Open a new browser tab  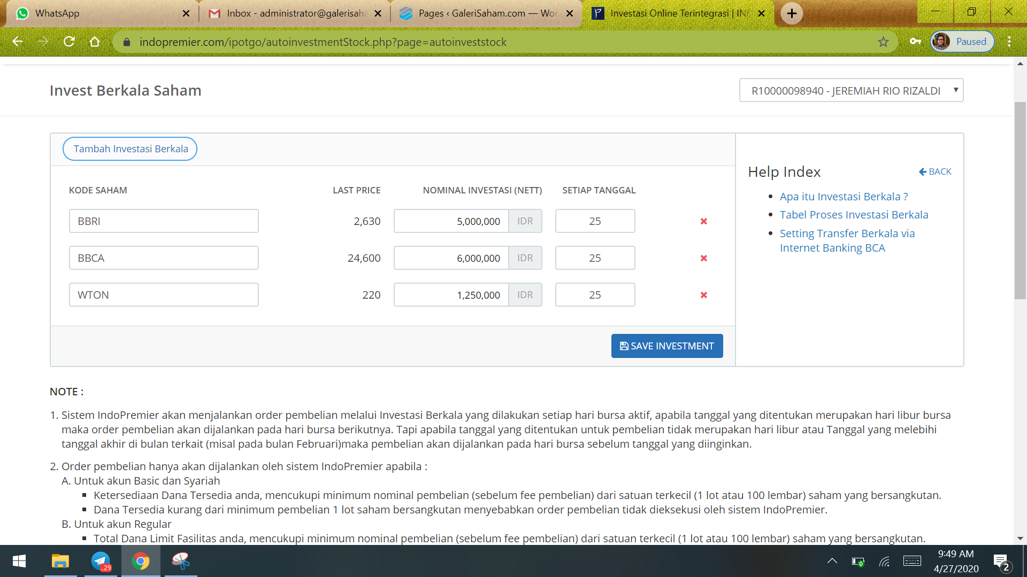click(792, 13)
